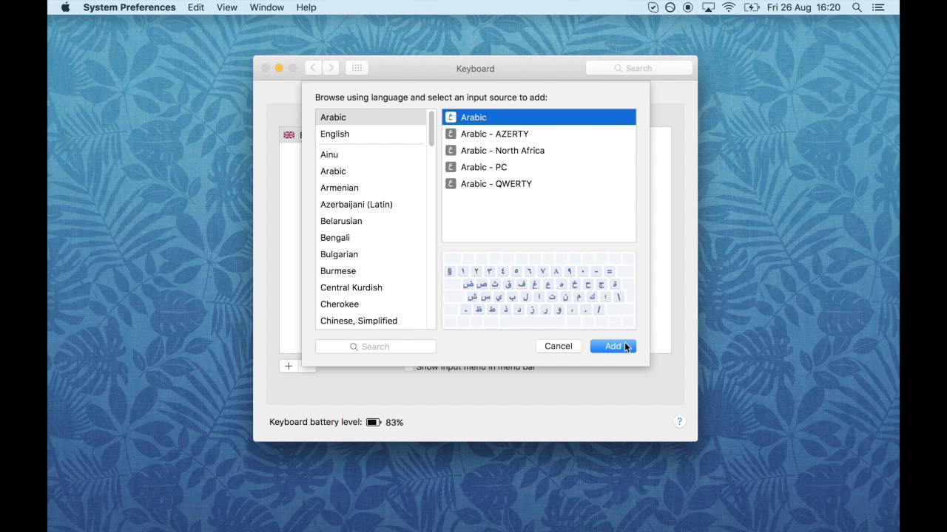
Task: Click Add to add selected input source
Action: tap(613, 346)
